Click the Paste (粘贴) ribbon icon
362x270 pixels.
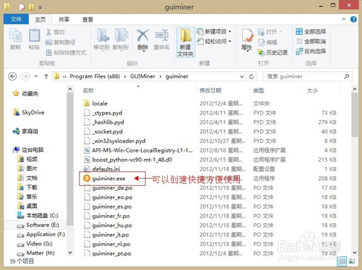[x=34, y=39]
